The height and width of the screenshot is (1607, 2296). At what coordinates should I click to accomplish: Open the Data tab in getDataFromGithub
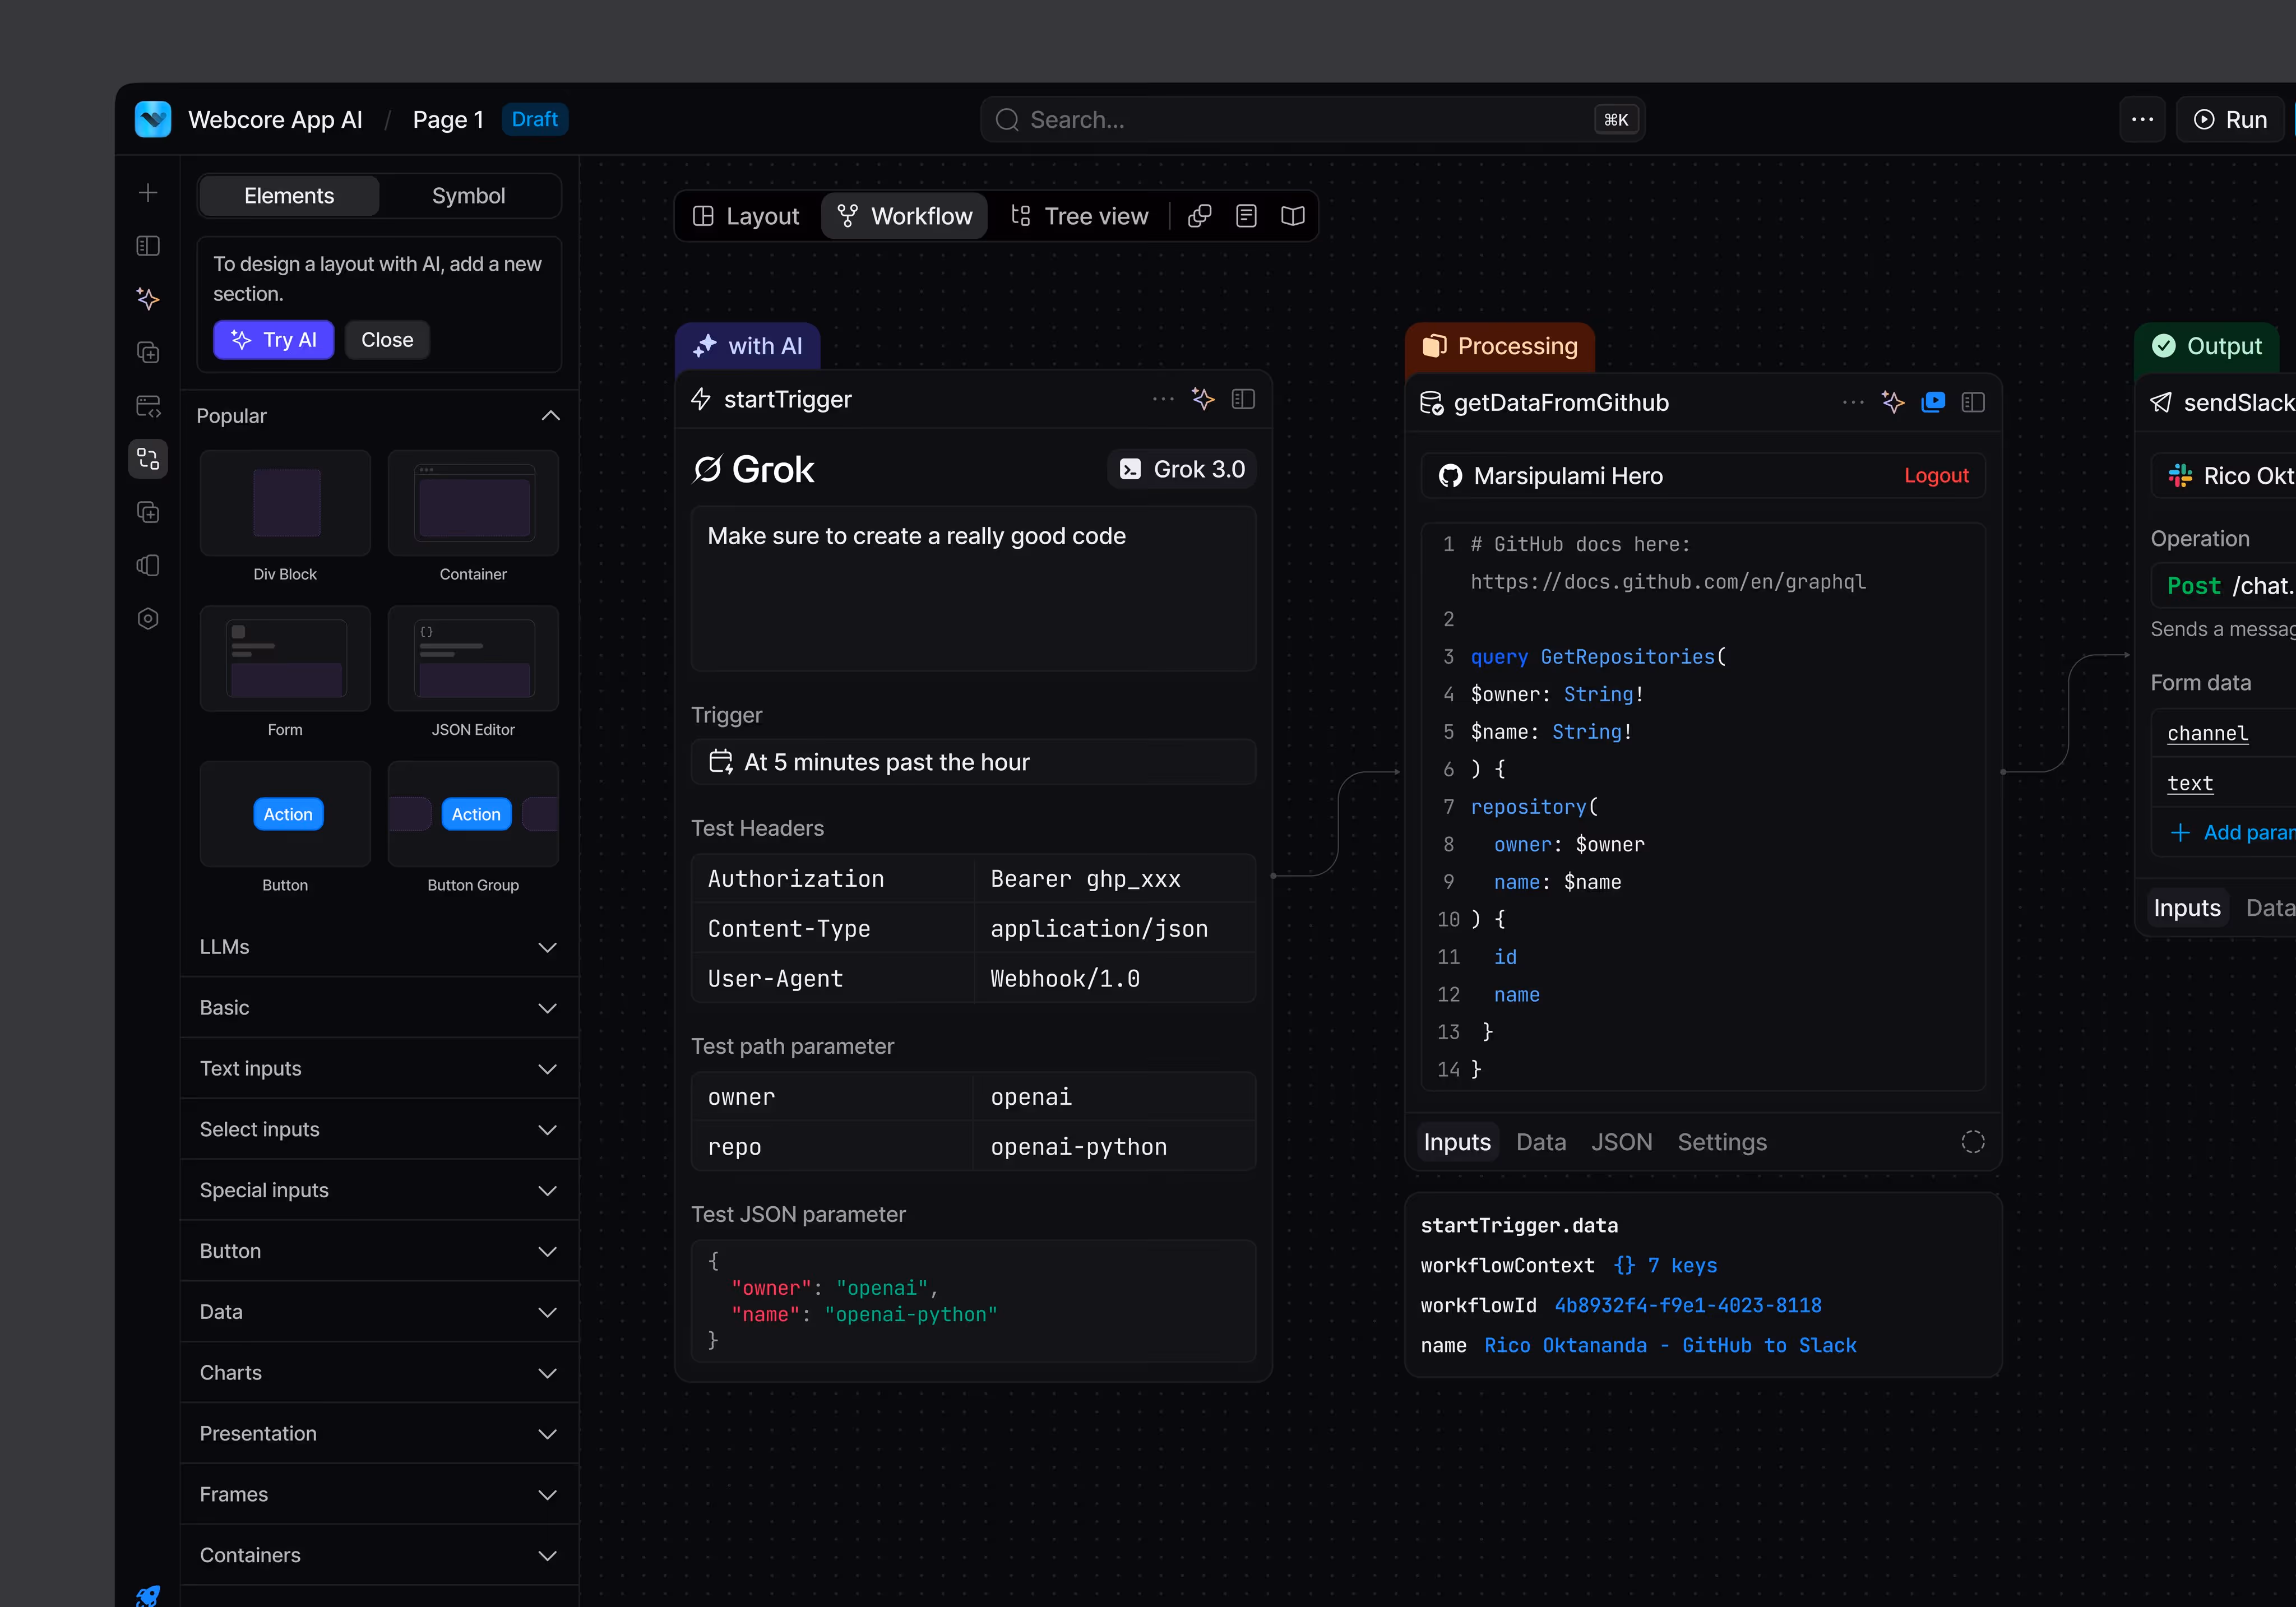(x=1541, y=1142)
